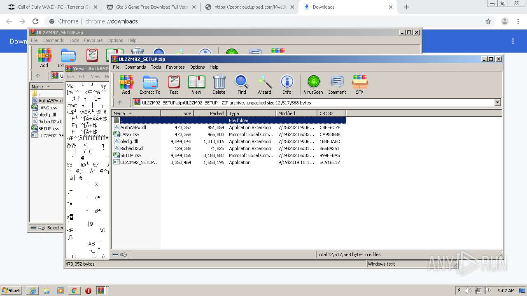The width and height of the screenshot is (527, 296).
Task: Click the Delete trash can icon
Action: tap(219, 84)
